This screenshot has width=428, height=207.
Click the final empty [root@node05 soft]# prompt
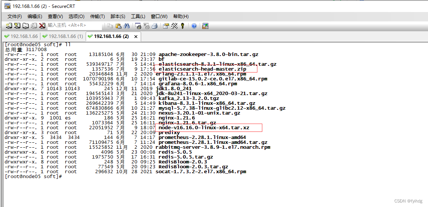tap(34, 177)
